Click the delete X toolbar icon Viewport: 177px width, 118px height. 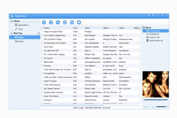[x=58, y=22]
